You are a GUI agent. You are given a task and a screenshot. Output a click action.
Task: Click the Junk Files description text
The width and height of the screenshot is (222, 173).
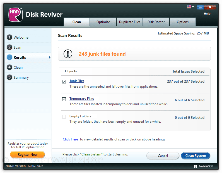tap(114, 86)
